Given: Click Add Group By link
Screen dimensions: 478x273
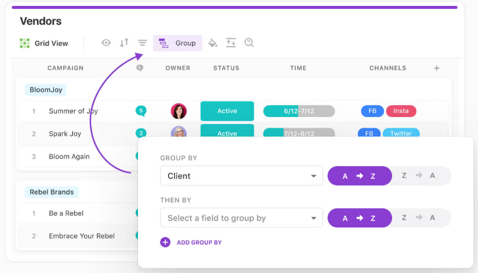Looking at the screenshot, I should (191, 242).
